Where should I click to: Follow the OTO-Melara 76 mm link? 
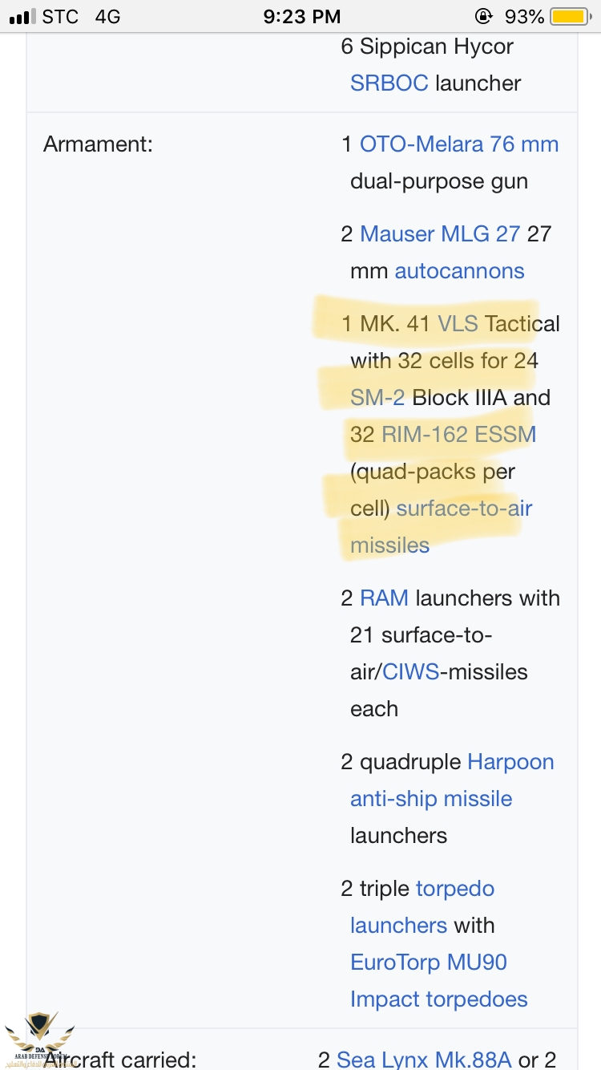(458, 144)
